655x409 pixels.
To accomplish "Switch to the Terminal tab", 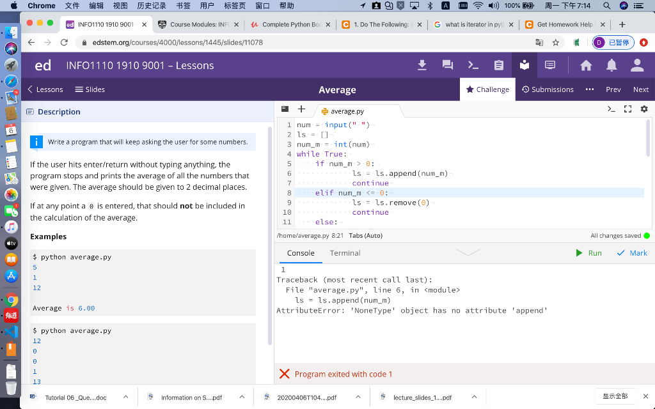I will coord(345,253).
